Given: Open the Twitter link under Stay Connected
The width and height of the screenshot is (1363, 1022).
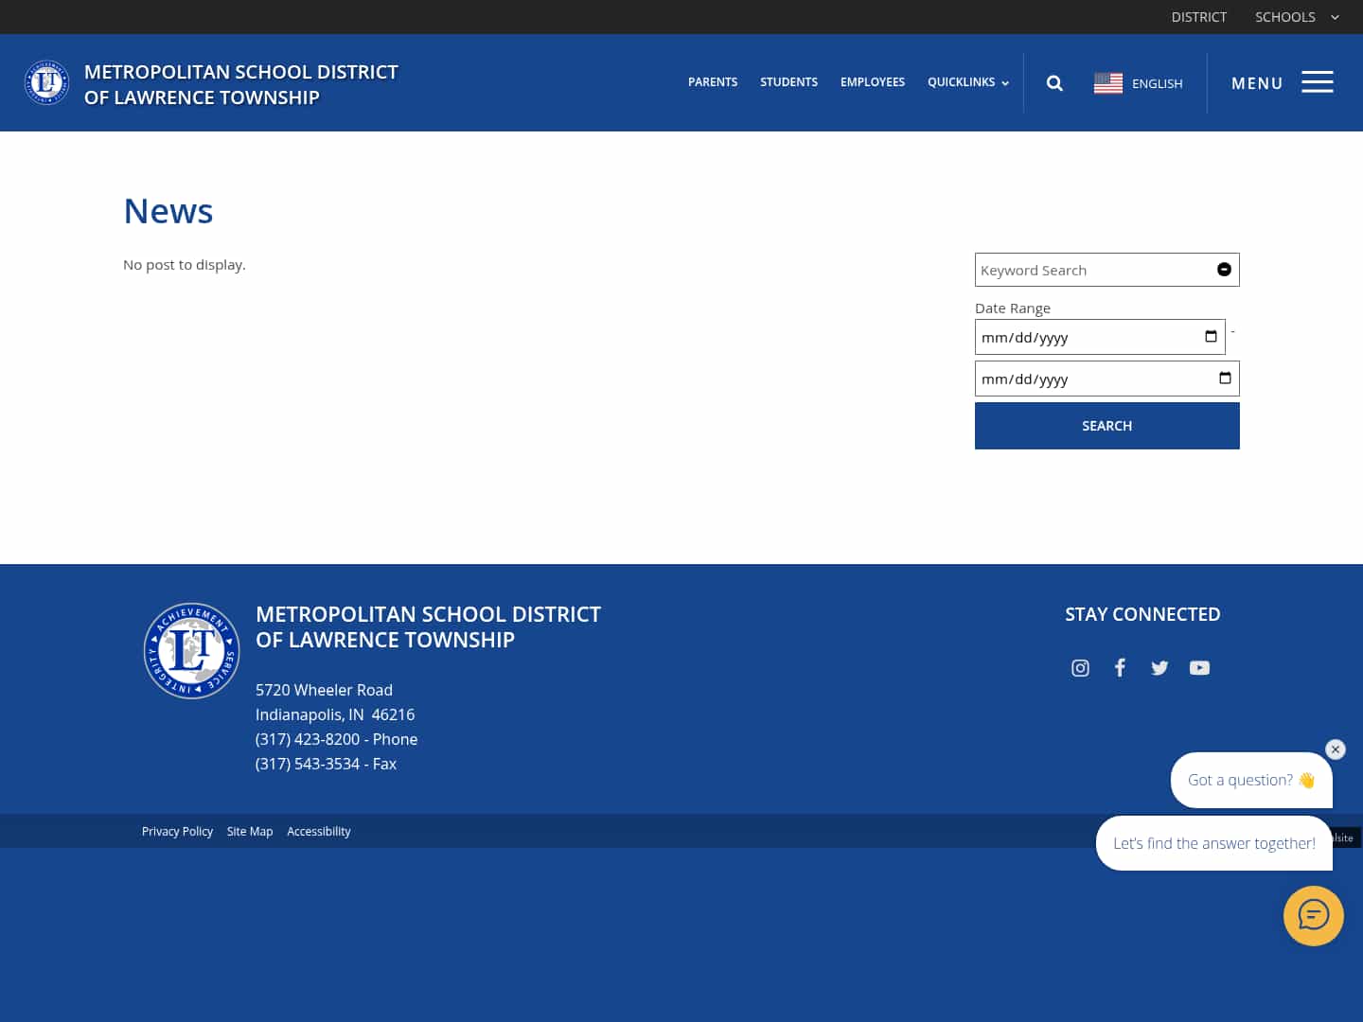Looking at the screenshot, I should [x=1159, y=668].
